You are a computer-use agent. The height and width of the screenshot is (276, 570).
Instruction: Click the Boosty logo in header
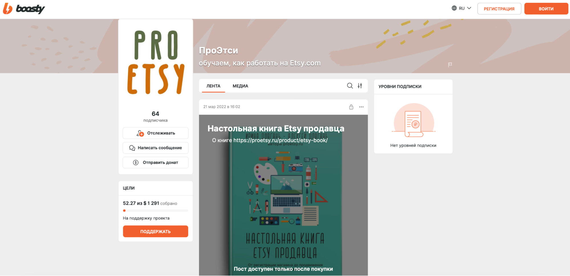click(24, 9)
